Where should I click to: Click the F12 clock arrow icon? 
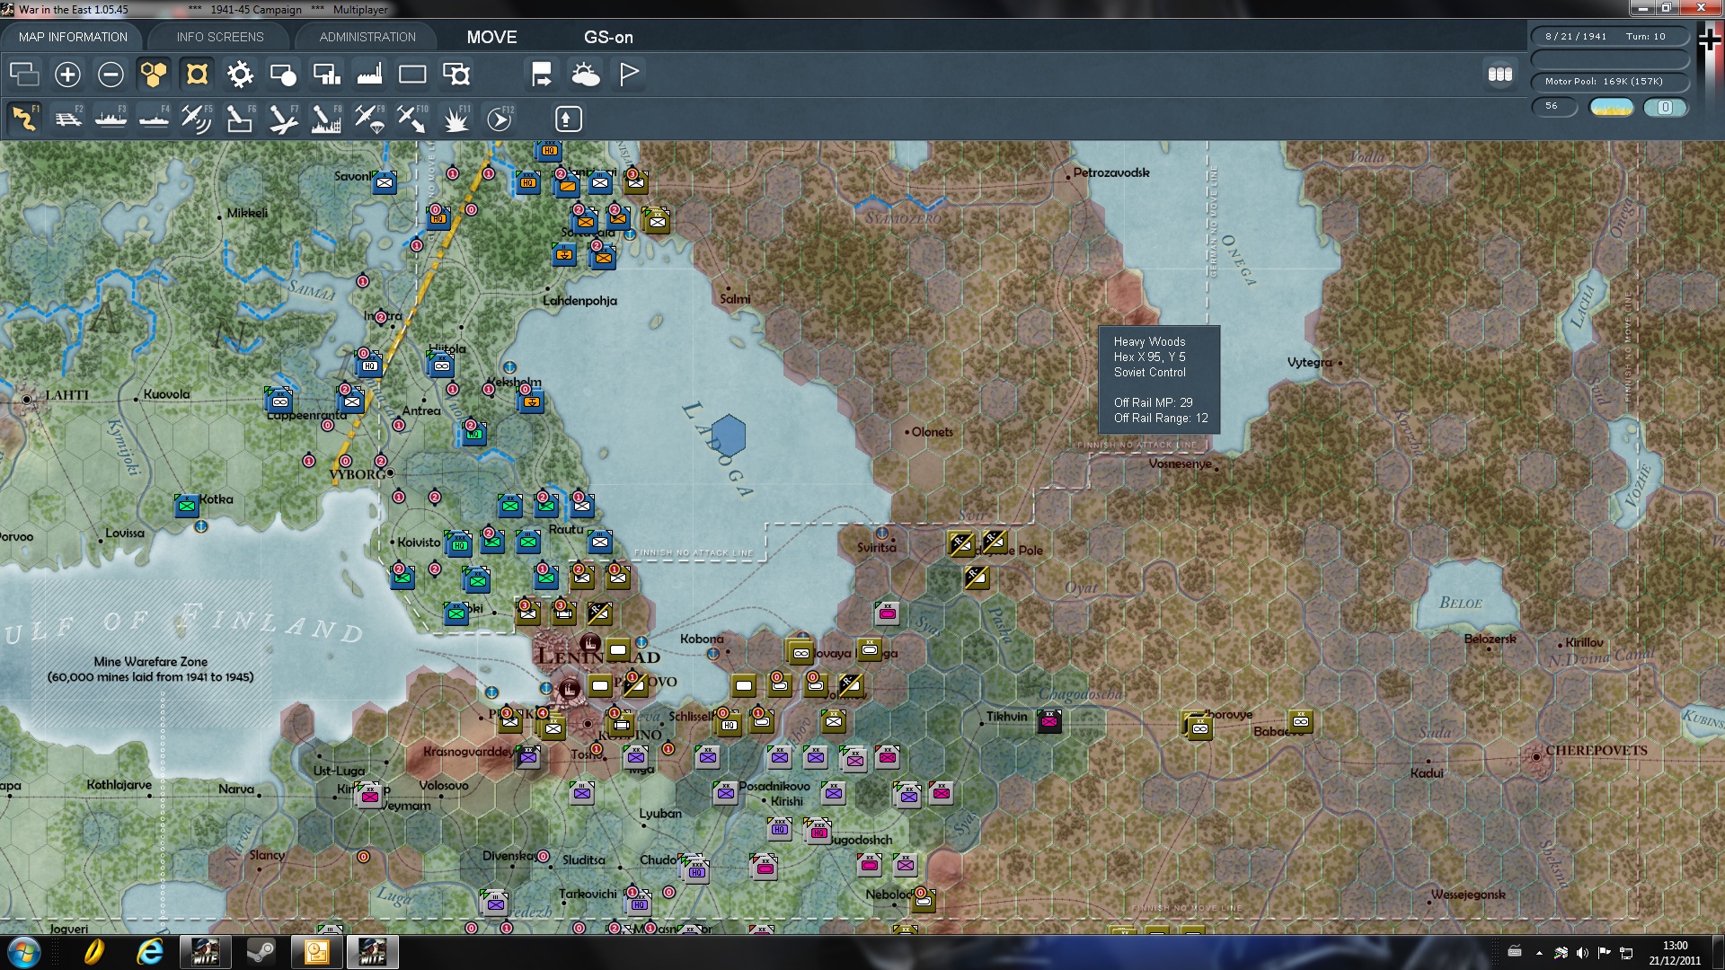(x=499, y=119)
